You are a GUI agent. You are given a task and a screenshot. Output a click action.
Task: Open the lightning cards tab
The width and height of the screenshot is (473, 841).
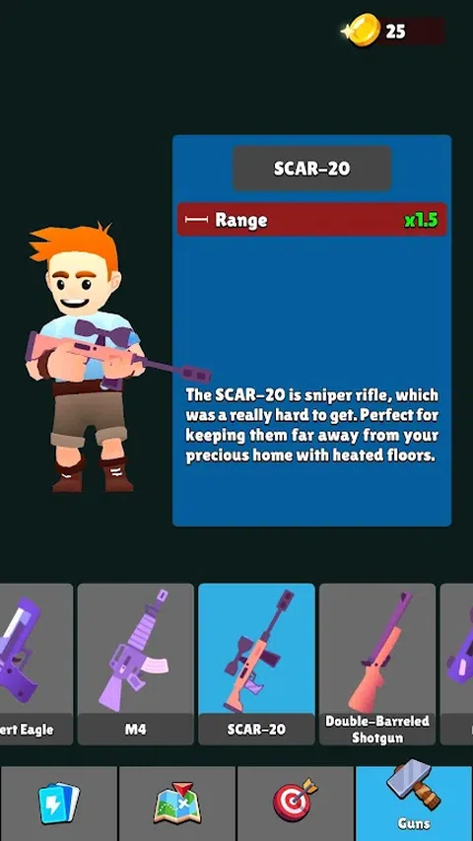tap(58, 804)
